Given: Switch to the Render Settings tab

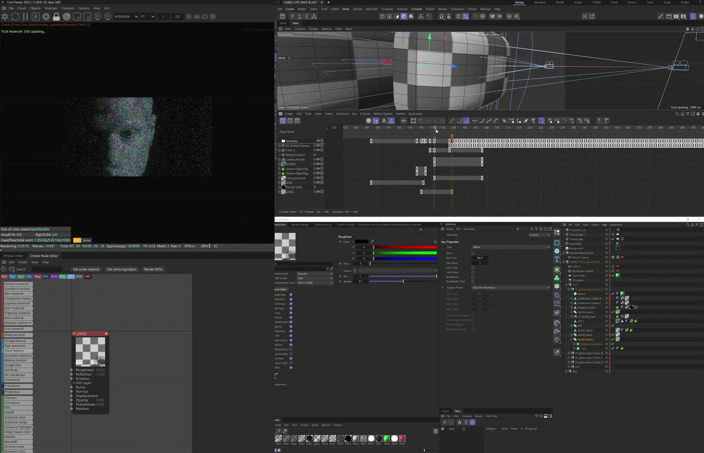Looking at the screenshot, I should [x=300, y=224].
